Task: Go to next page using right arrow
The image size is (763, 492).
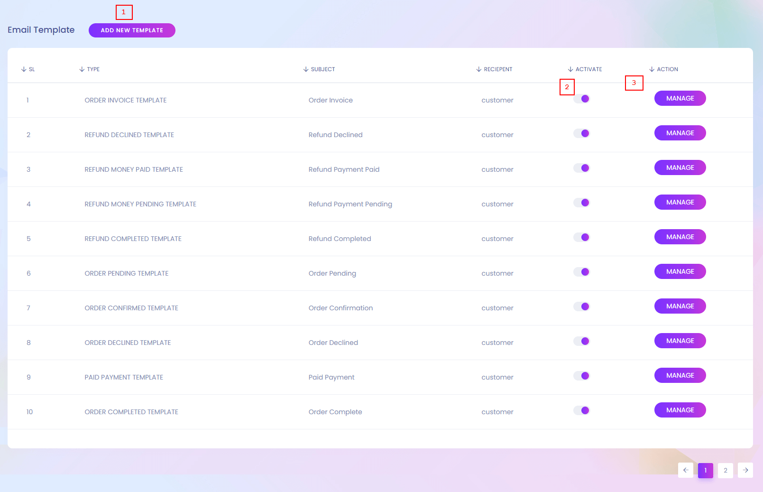Action: click(x=745, y=470)
